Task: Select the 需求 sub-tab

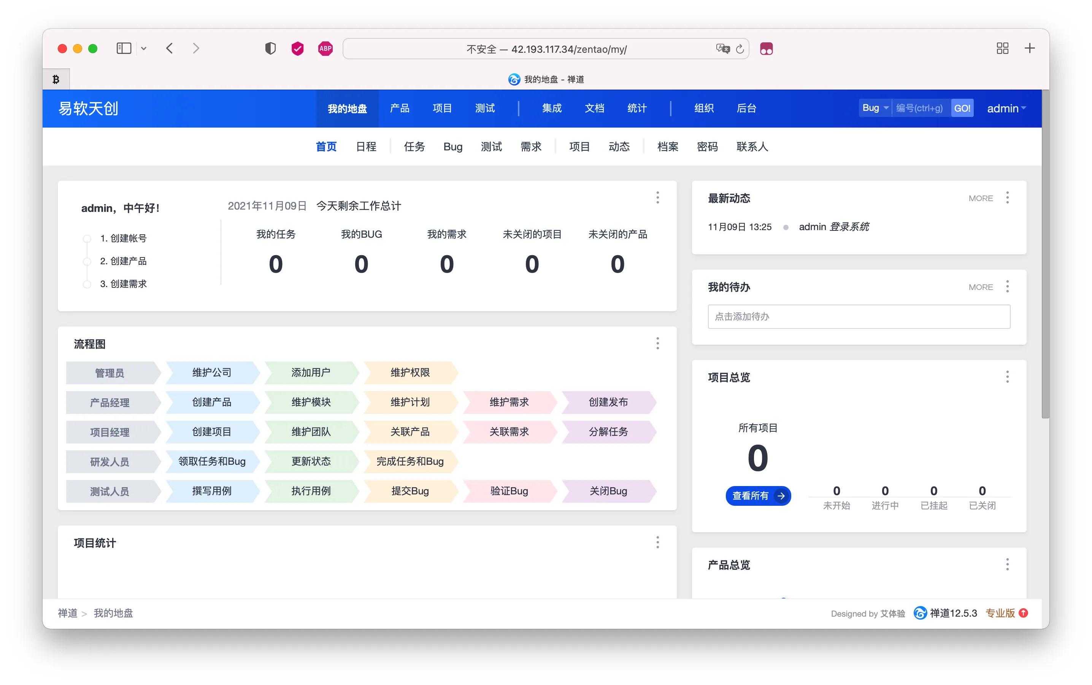Action: (x=531, y=147)
